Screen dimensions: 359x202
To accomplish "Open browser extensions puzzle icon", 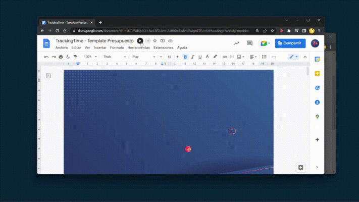I will coord(289,31).
